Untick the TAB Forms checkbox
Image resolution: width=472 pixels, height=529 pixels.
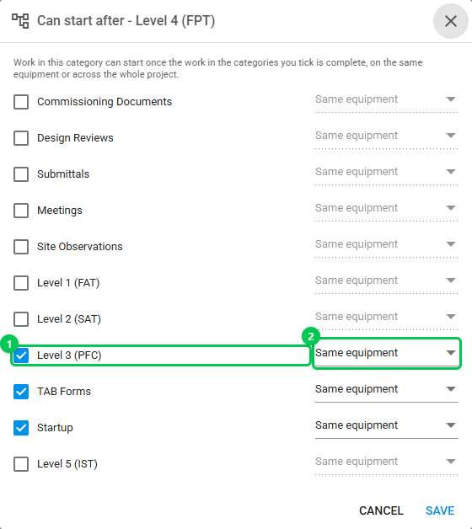click(x=21, y=392)
